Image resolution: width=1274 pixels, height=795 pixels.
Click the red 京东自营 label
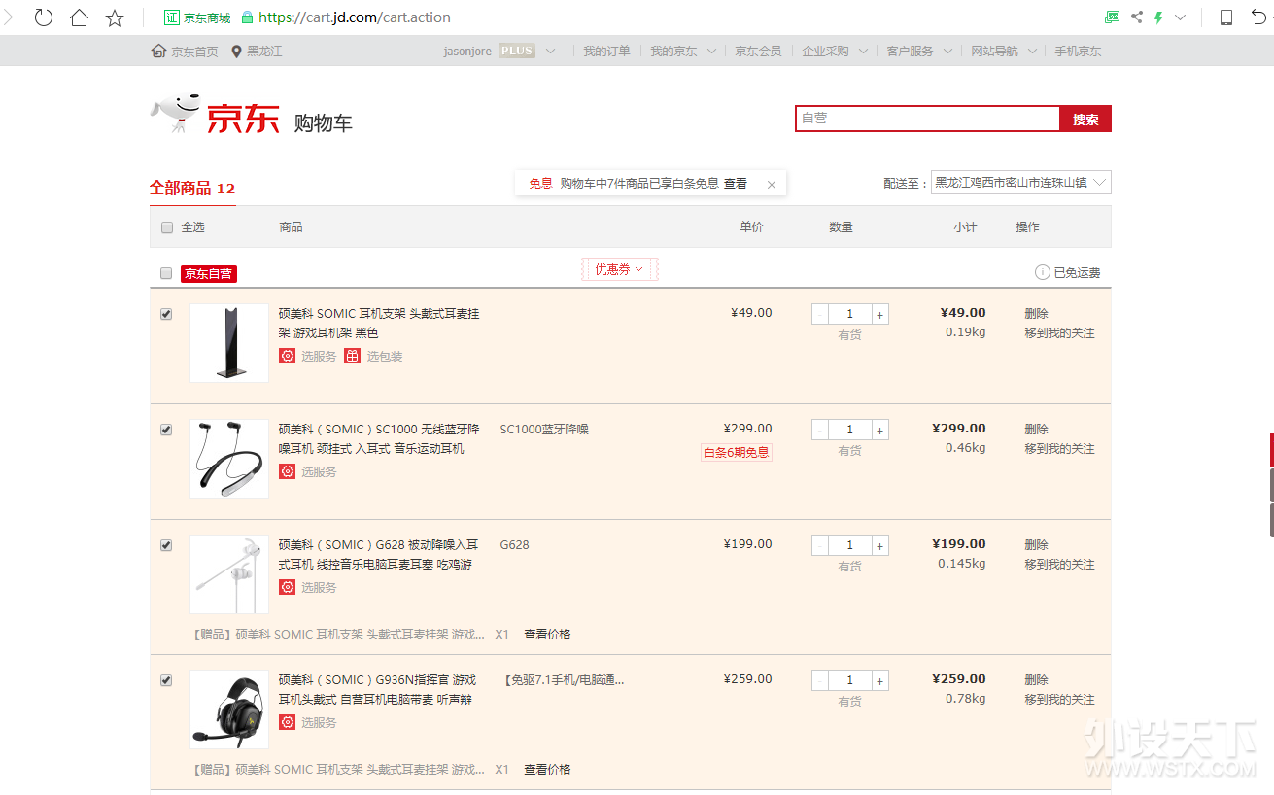pos(209,273)
